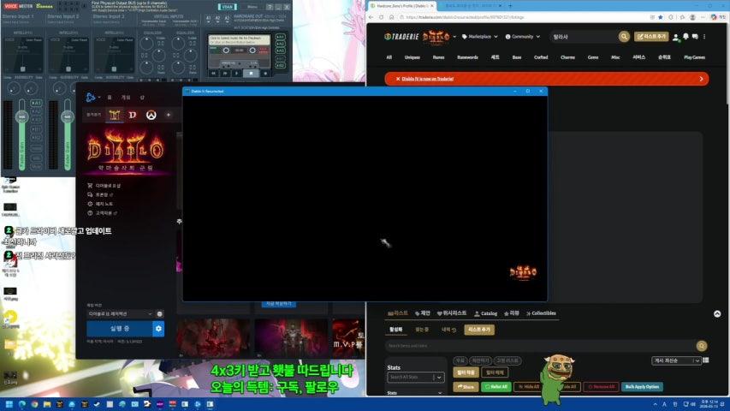Click the Voicemeeter cassette rewind button

click(x=214, y=73)
